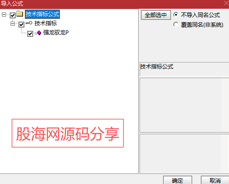Image resolution: width=229 pixels, height=184 pixels.
Task: Collapse the 技术指标公式 root node
Action: [4, 15]
